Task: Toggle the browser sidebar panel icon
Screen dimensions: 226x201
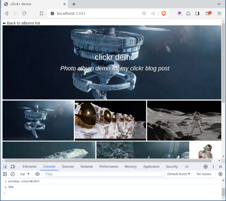Action: click(197, 13)
